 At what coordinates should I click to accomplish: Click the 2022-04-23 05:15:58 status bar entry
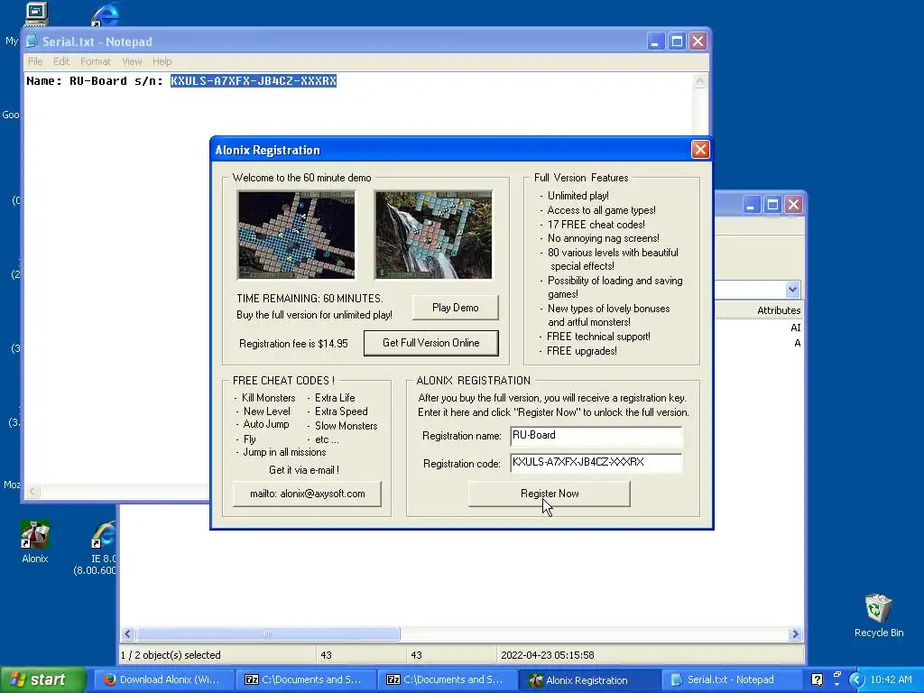coord(548,655)
